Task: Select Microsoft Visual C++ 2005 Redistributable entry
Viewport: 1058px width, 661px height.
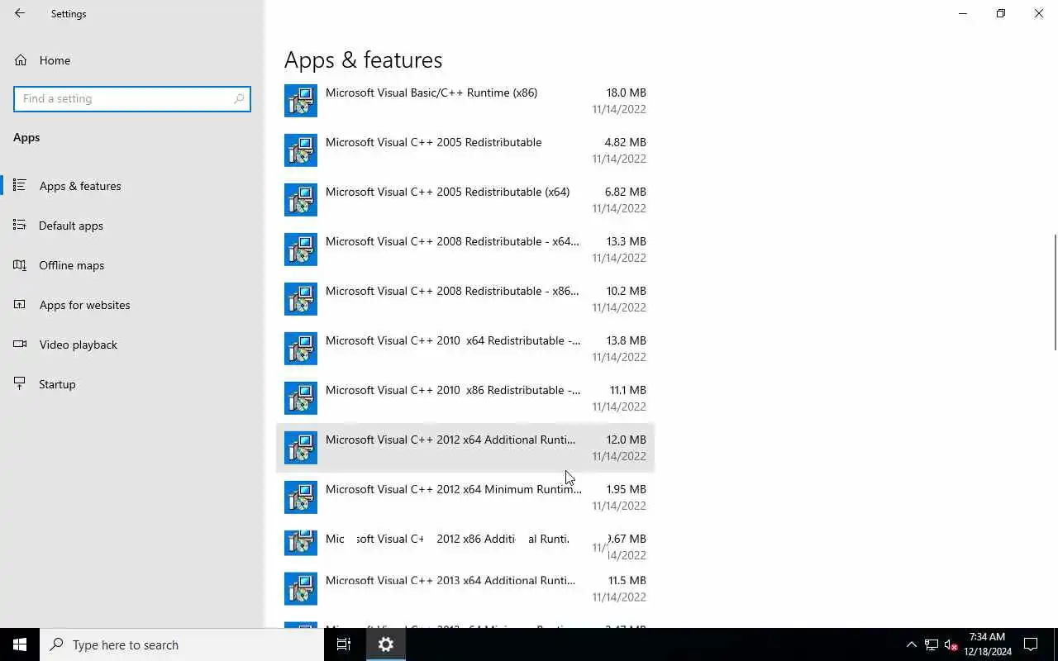Action: click(x=465, y=150)
